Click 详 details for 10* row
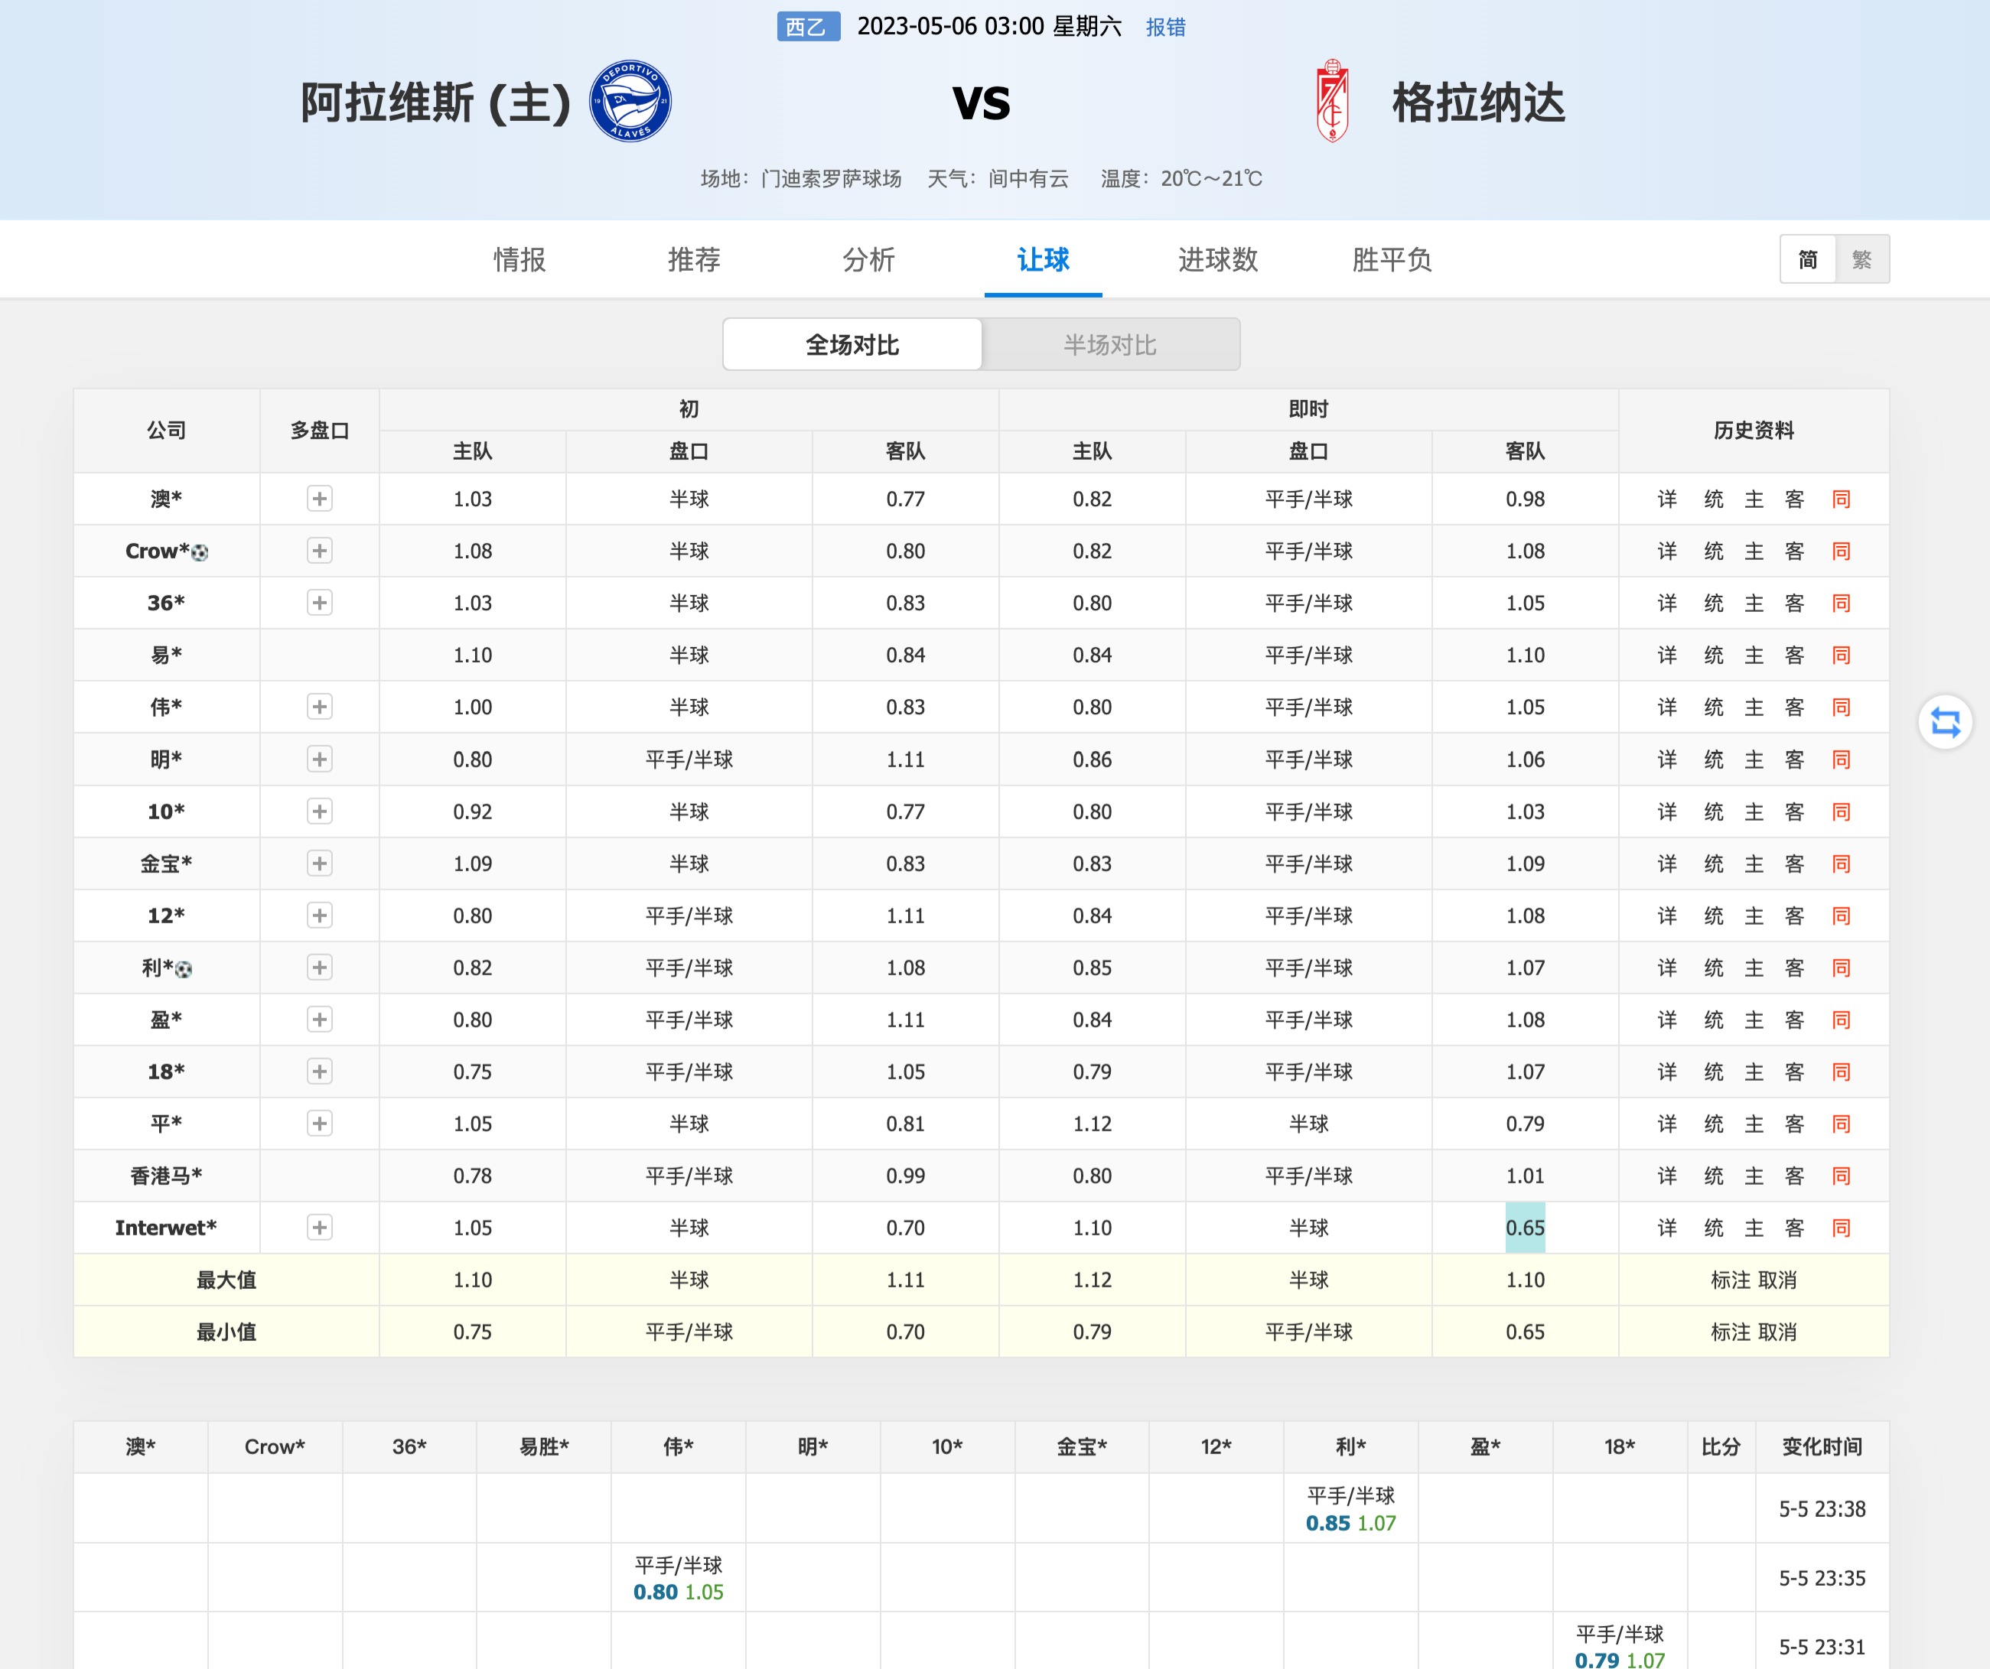The height and width of the screenshot is (1669, 1990). coord(1667,812)
